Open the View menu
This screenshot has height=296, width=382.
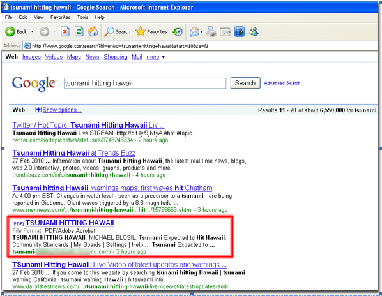(39, 17)
